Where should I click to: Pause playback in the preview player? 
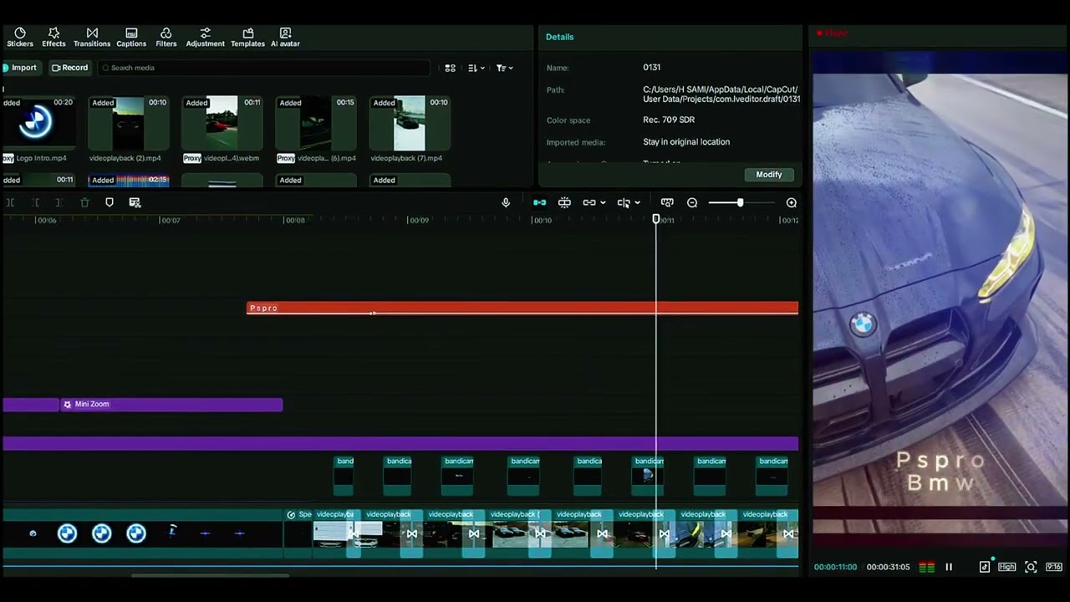(x=949, y=567)
